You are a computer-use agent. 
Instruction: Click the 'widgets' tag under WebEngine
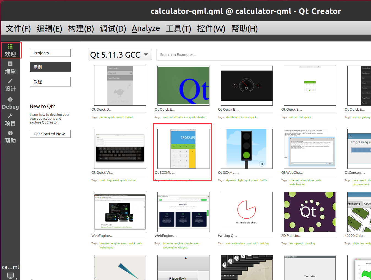coord(183,248)
